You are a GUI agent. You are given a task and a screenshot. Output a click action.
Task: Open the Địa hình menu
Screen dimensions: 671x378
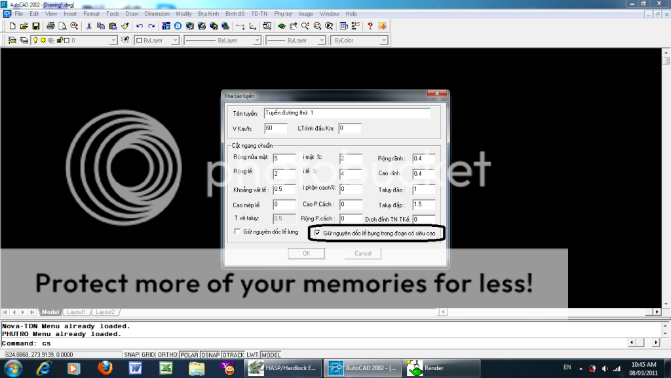pos(208,14)
